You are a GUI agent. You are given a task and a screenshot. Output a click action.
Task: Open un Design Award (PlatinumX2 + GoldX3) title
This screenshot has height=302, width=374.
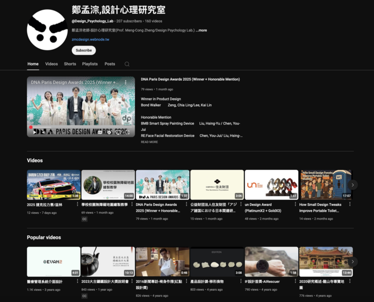(263, 208)
